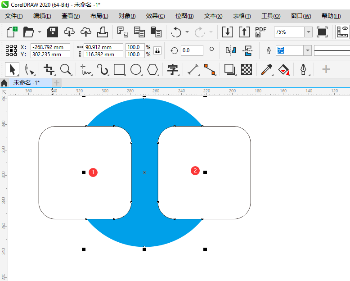The width and height of the screenshot is (350, 281).
Task: Select the Rectangle tool
Action: pos(119,69)
